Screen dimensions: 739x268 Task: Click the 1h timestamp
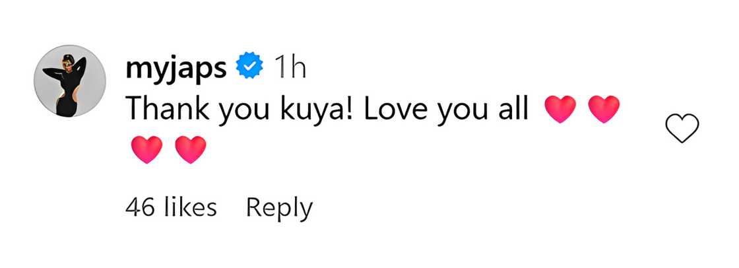(290, 67)
